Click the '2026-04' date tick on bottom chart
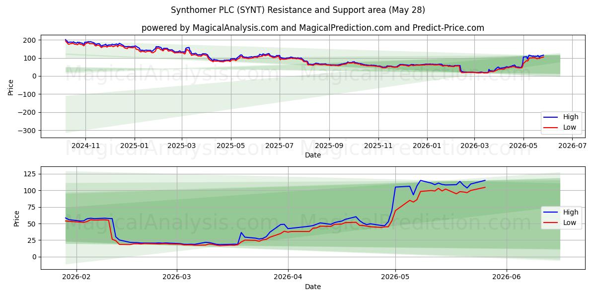The width and height of the screenshot is (596, 298). point(288,277)
